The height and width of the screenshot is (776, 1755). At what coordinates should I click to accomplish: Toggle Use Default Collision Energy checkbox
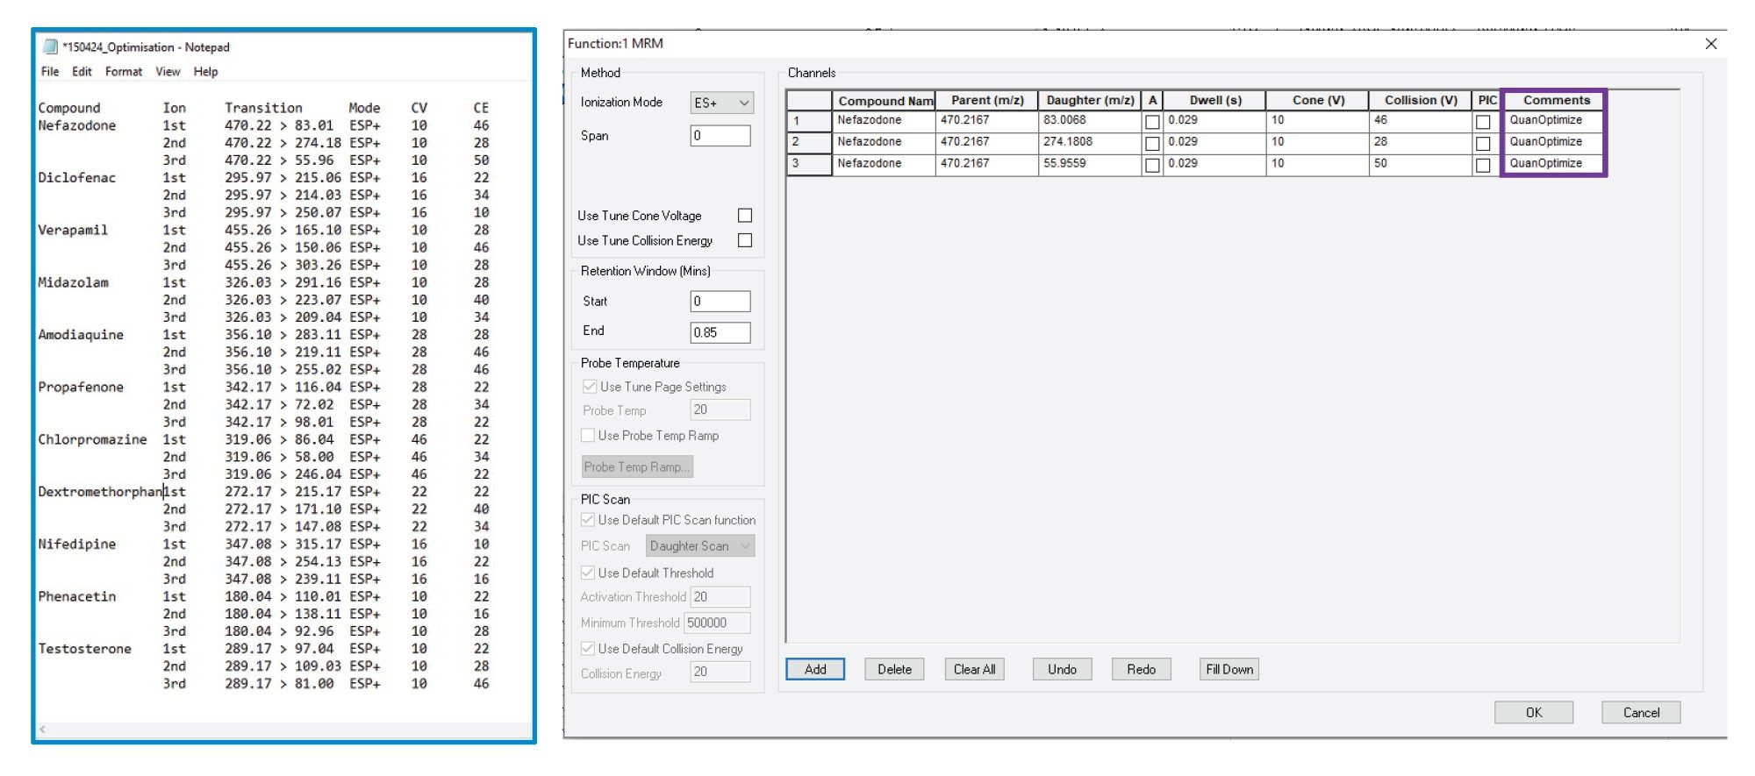point(588,649)
